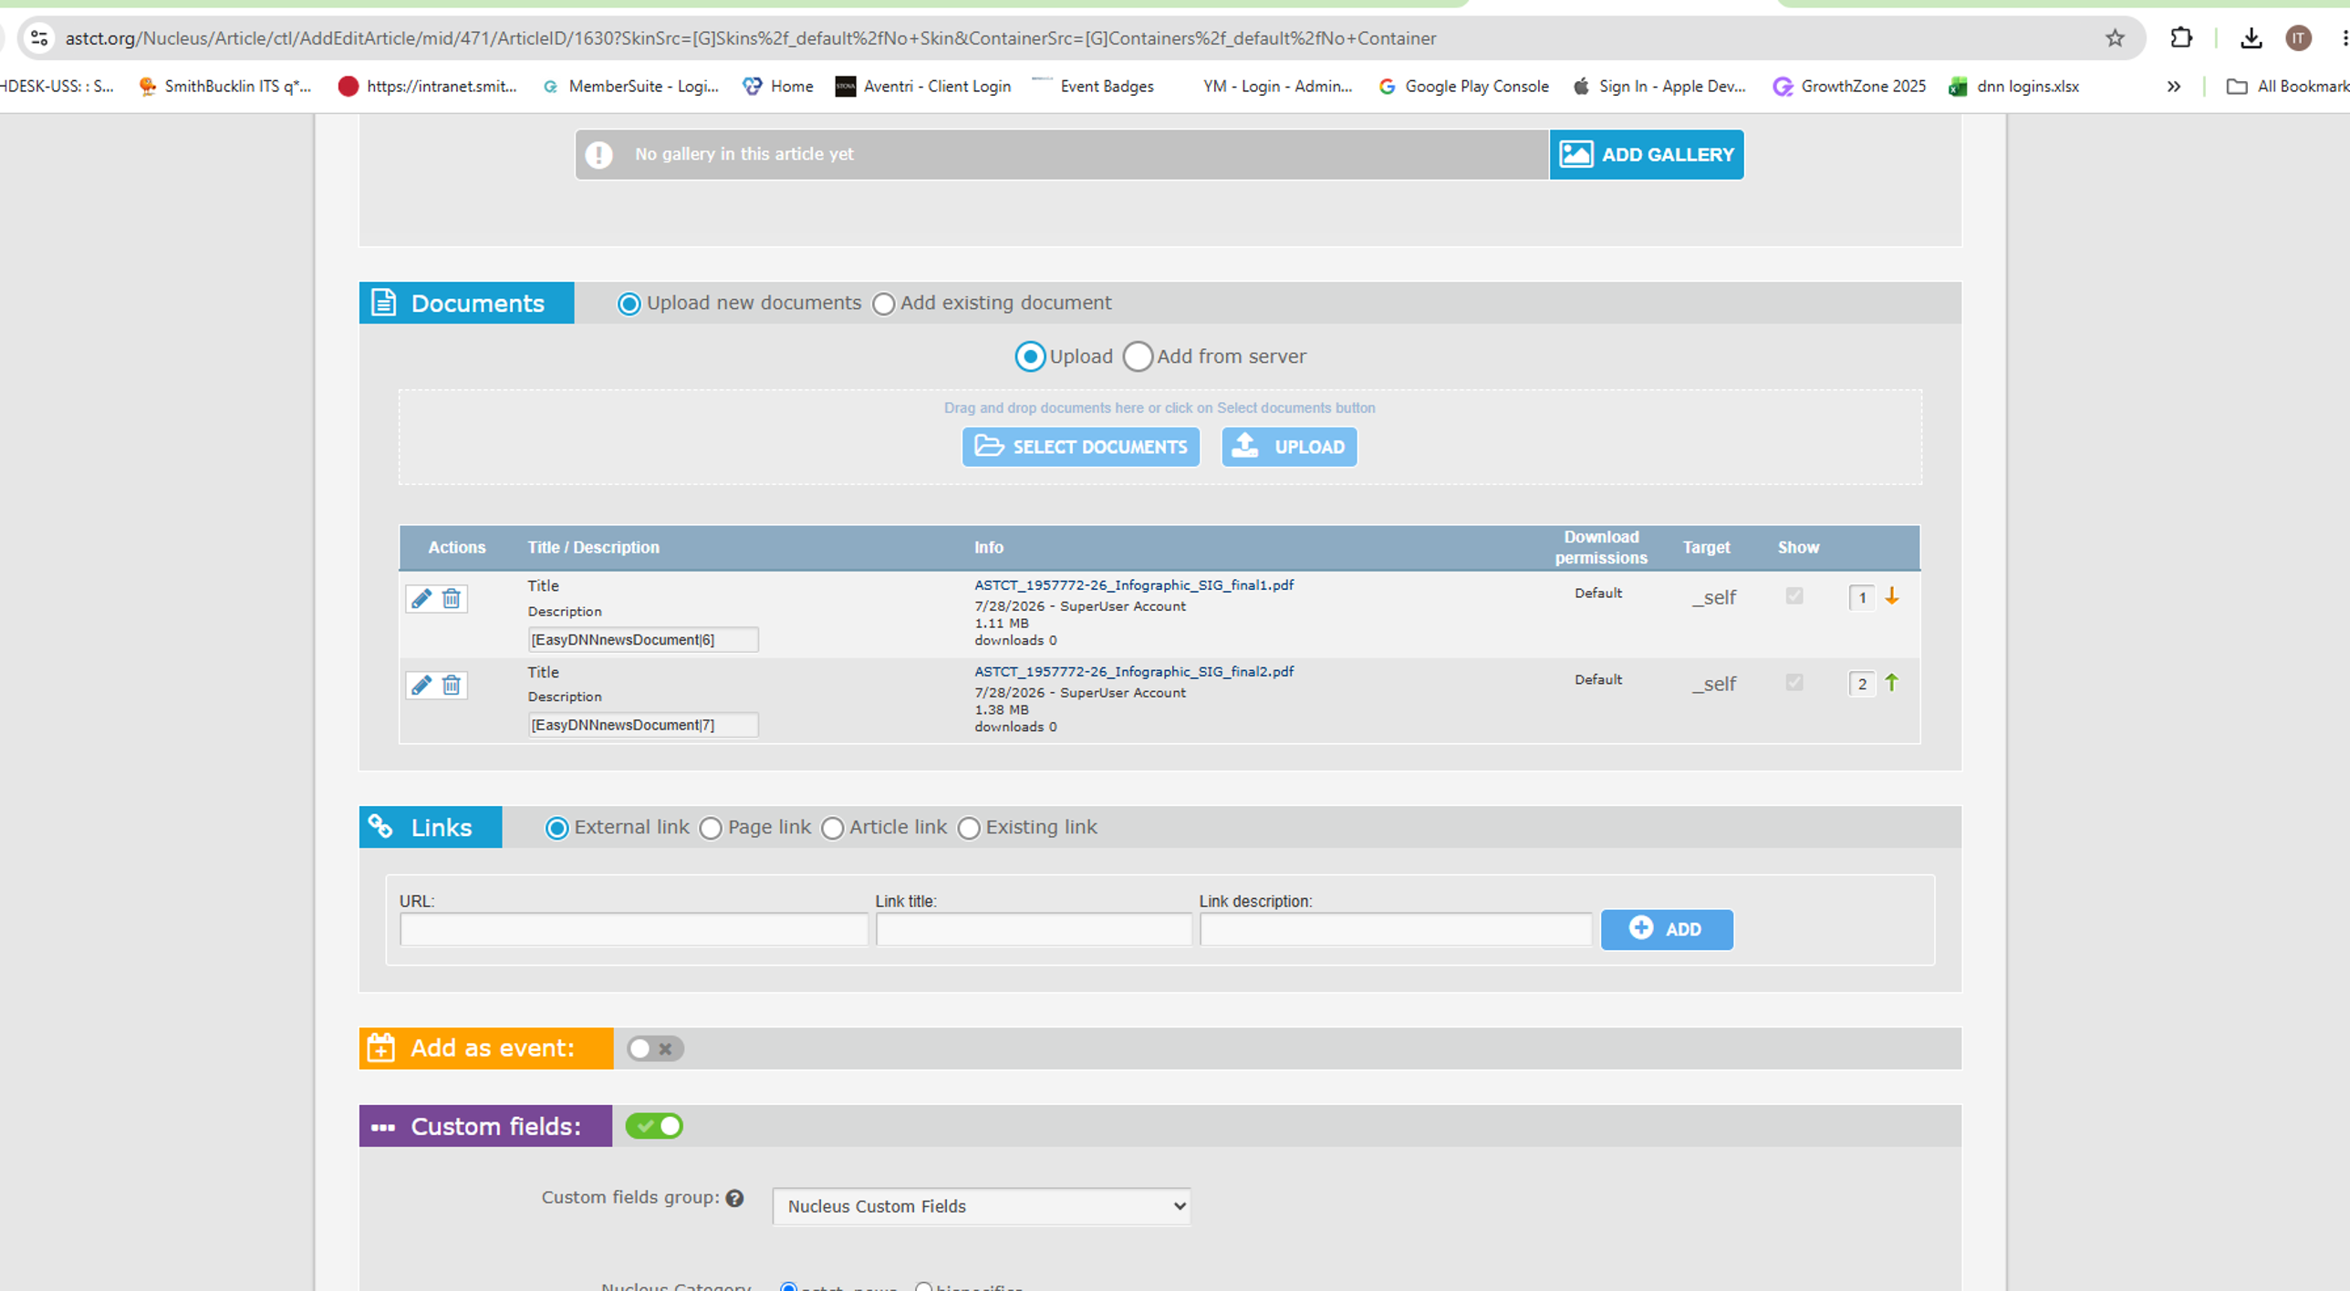Click the Documents section header
The height and width of the screenshot is (1291, 2350).
[466, 304]
